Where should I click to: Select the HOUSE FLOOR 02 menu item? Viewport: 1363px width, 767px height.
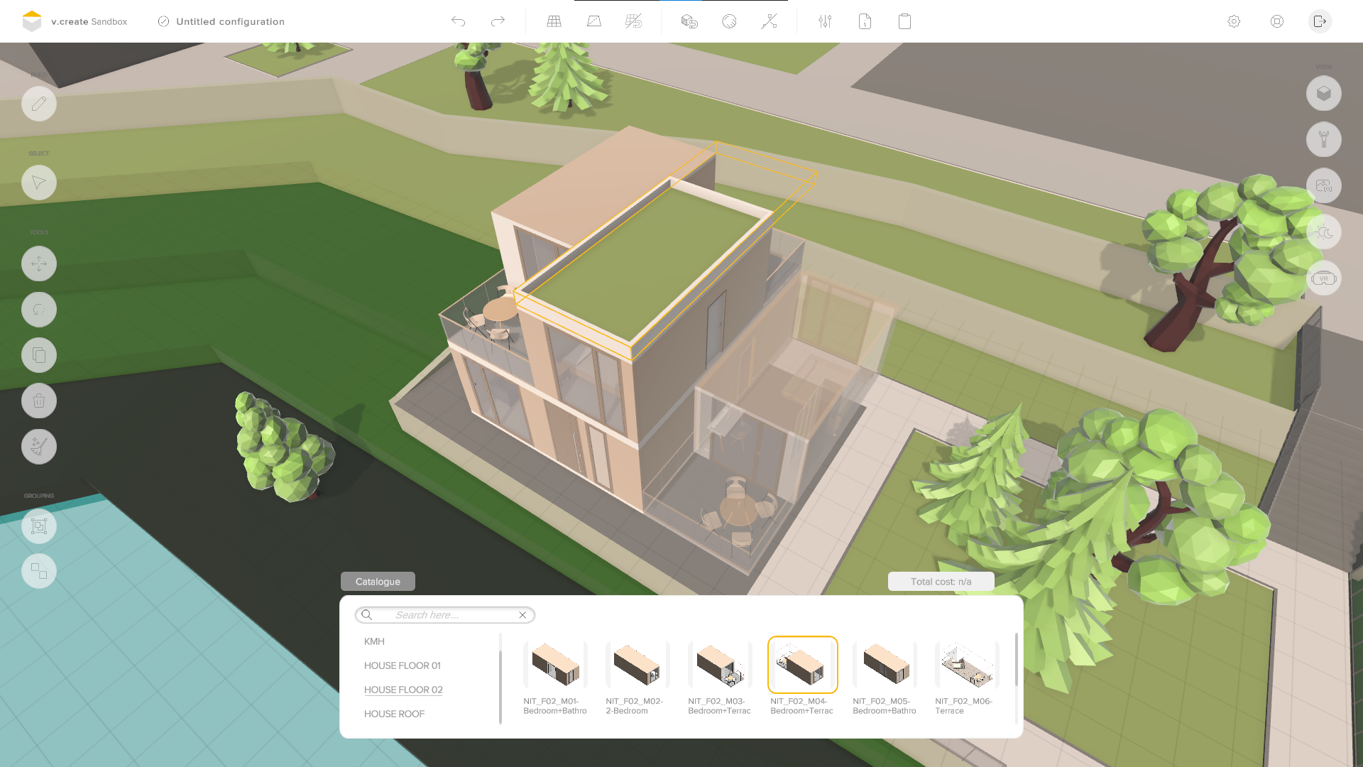(403, 690)
